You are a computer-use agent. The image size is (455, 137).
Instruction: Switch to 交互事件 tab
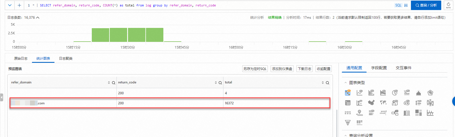tap(404, 68)
